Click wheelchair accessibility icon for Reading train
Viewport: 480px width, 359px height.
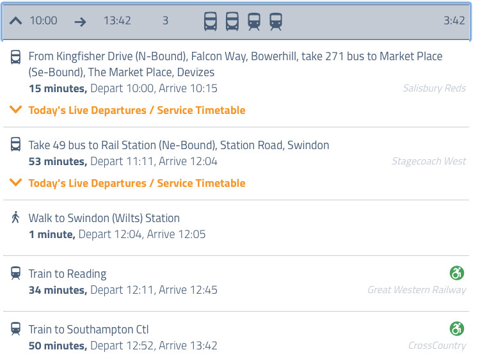pos(456,274)
